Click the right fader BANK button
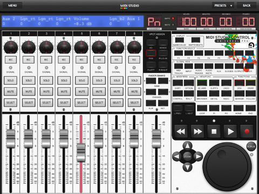259x194 pixels. (163, 81)
